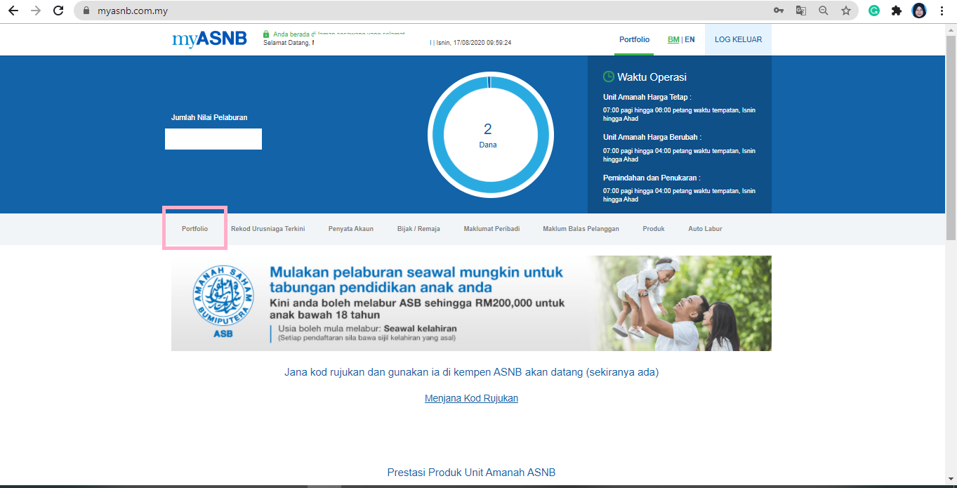Open saved password key icon
Viewport: 957px width, 488px height.
(779, 11)
